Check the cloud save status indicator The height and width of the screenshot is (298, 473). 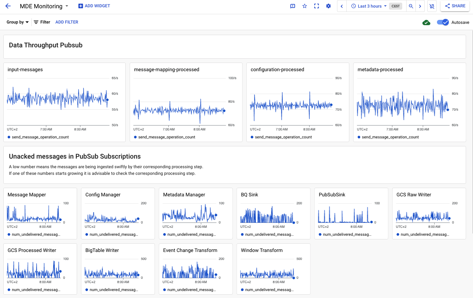pyautogui.click(x=426, y=22)
